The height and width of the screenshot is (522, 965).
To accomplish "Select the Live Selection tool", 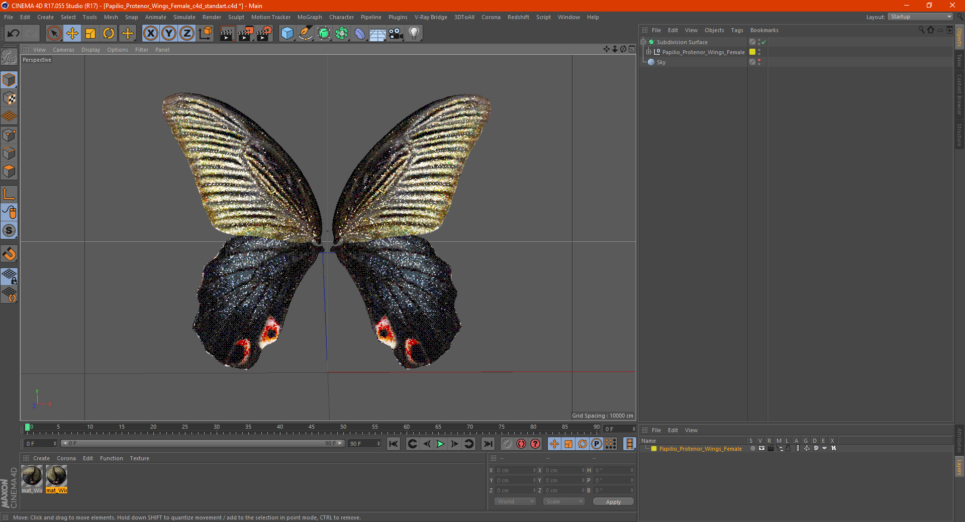I will click(54, 34).
